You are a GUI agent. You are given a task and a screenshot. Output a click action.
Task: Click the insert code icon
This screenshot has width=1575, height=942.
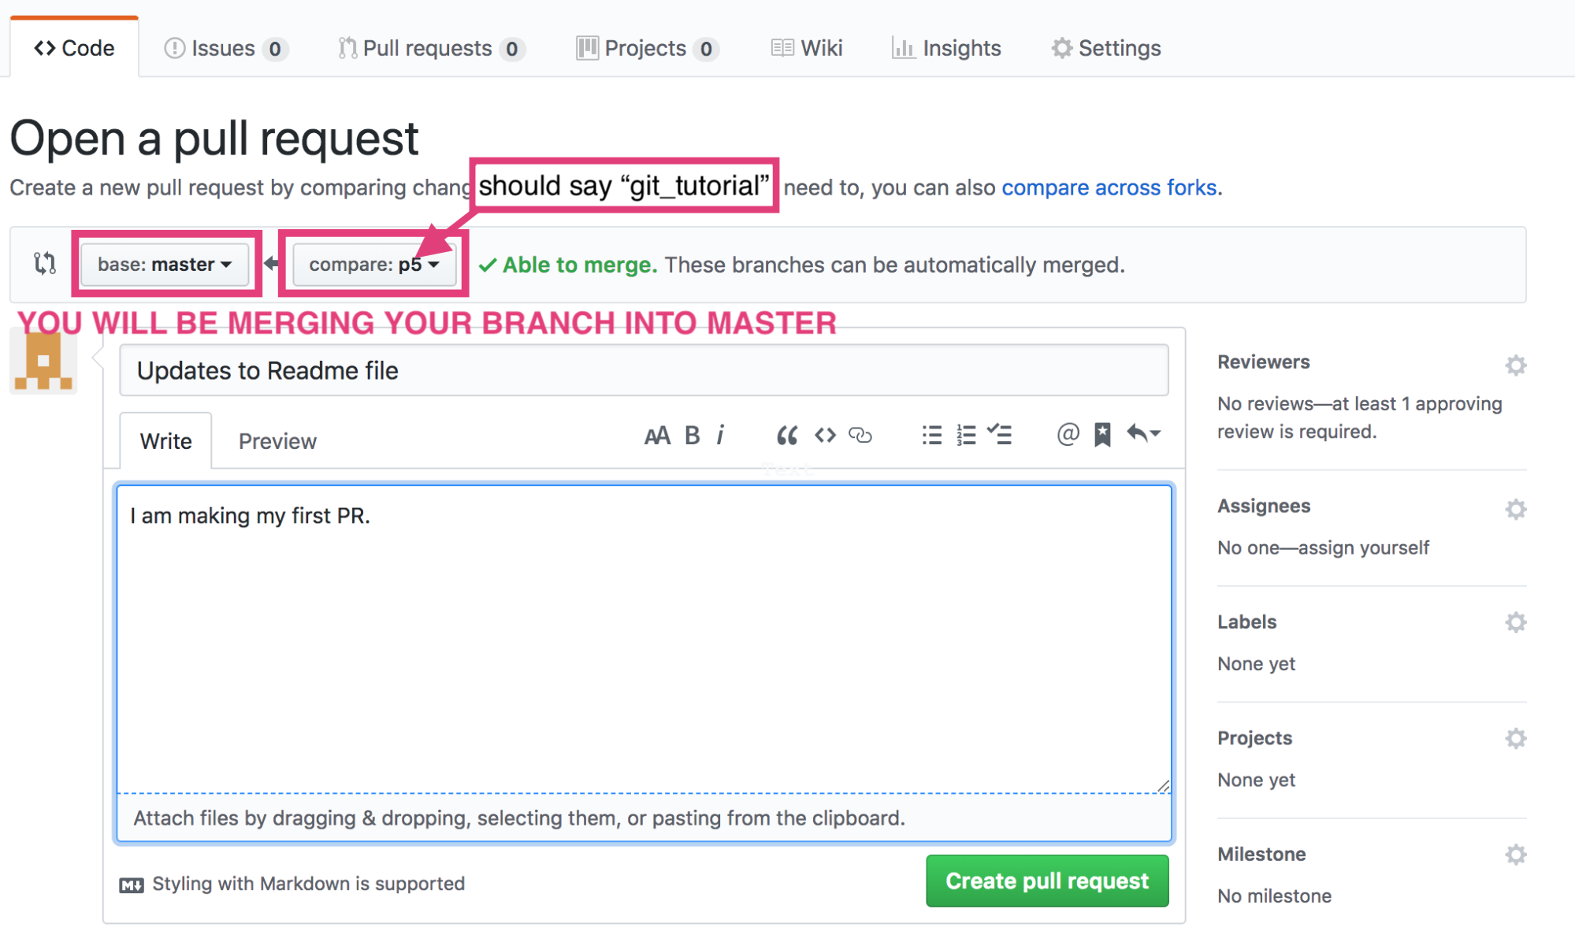pyautogui.click(x=825, y=435)
